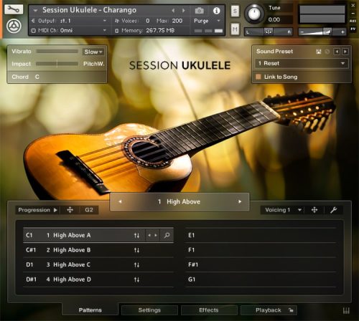Select the empty G1 pattern slot

tap(261, 279)
